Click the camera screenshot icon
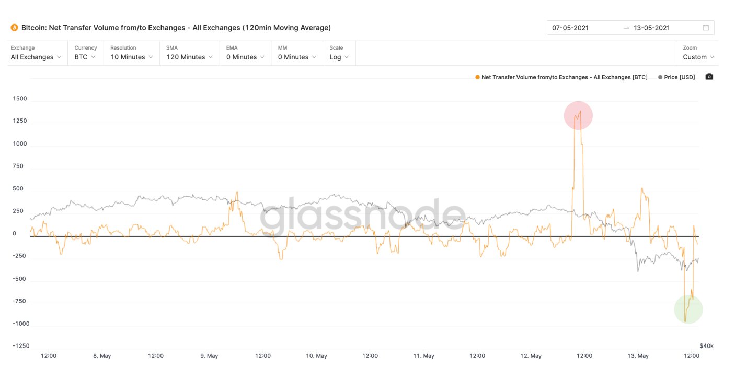Screen dimensions: 735x382 709,77
